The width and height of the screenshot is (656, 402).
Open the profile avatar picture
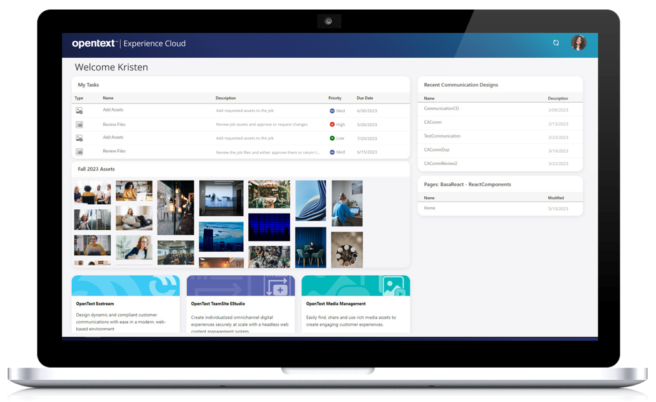click(x=579, y=43)
